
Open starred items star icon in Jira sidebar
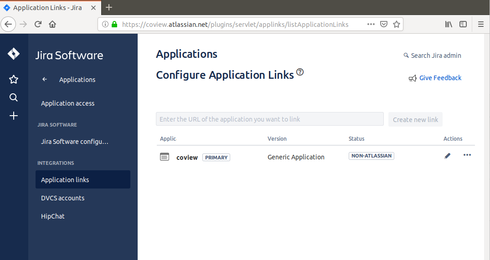[13, 79]
